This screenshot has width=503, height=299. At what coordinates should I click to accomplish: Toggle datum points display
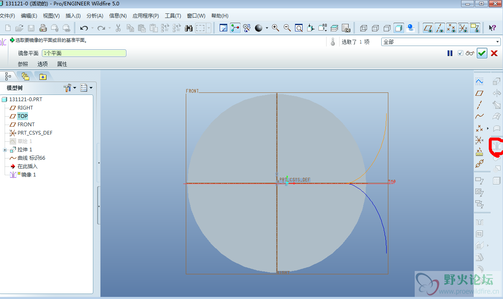coord(451,28)
